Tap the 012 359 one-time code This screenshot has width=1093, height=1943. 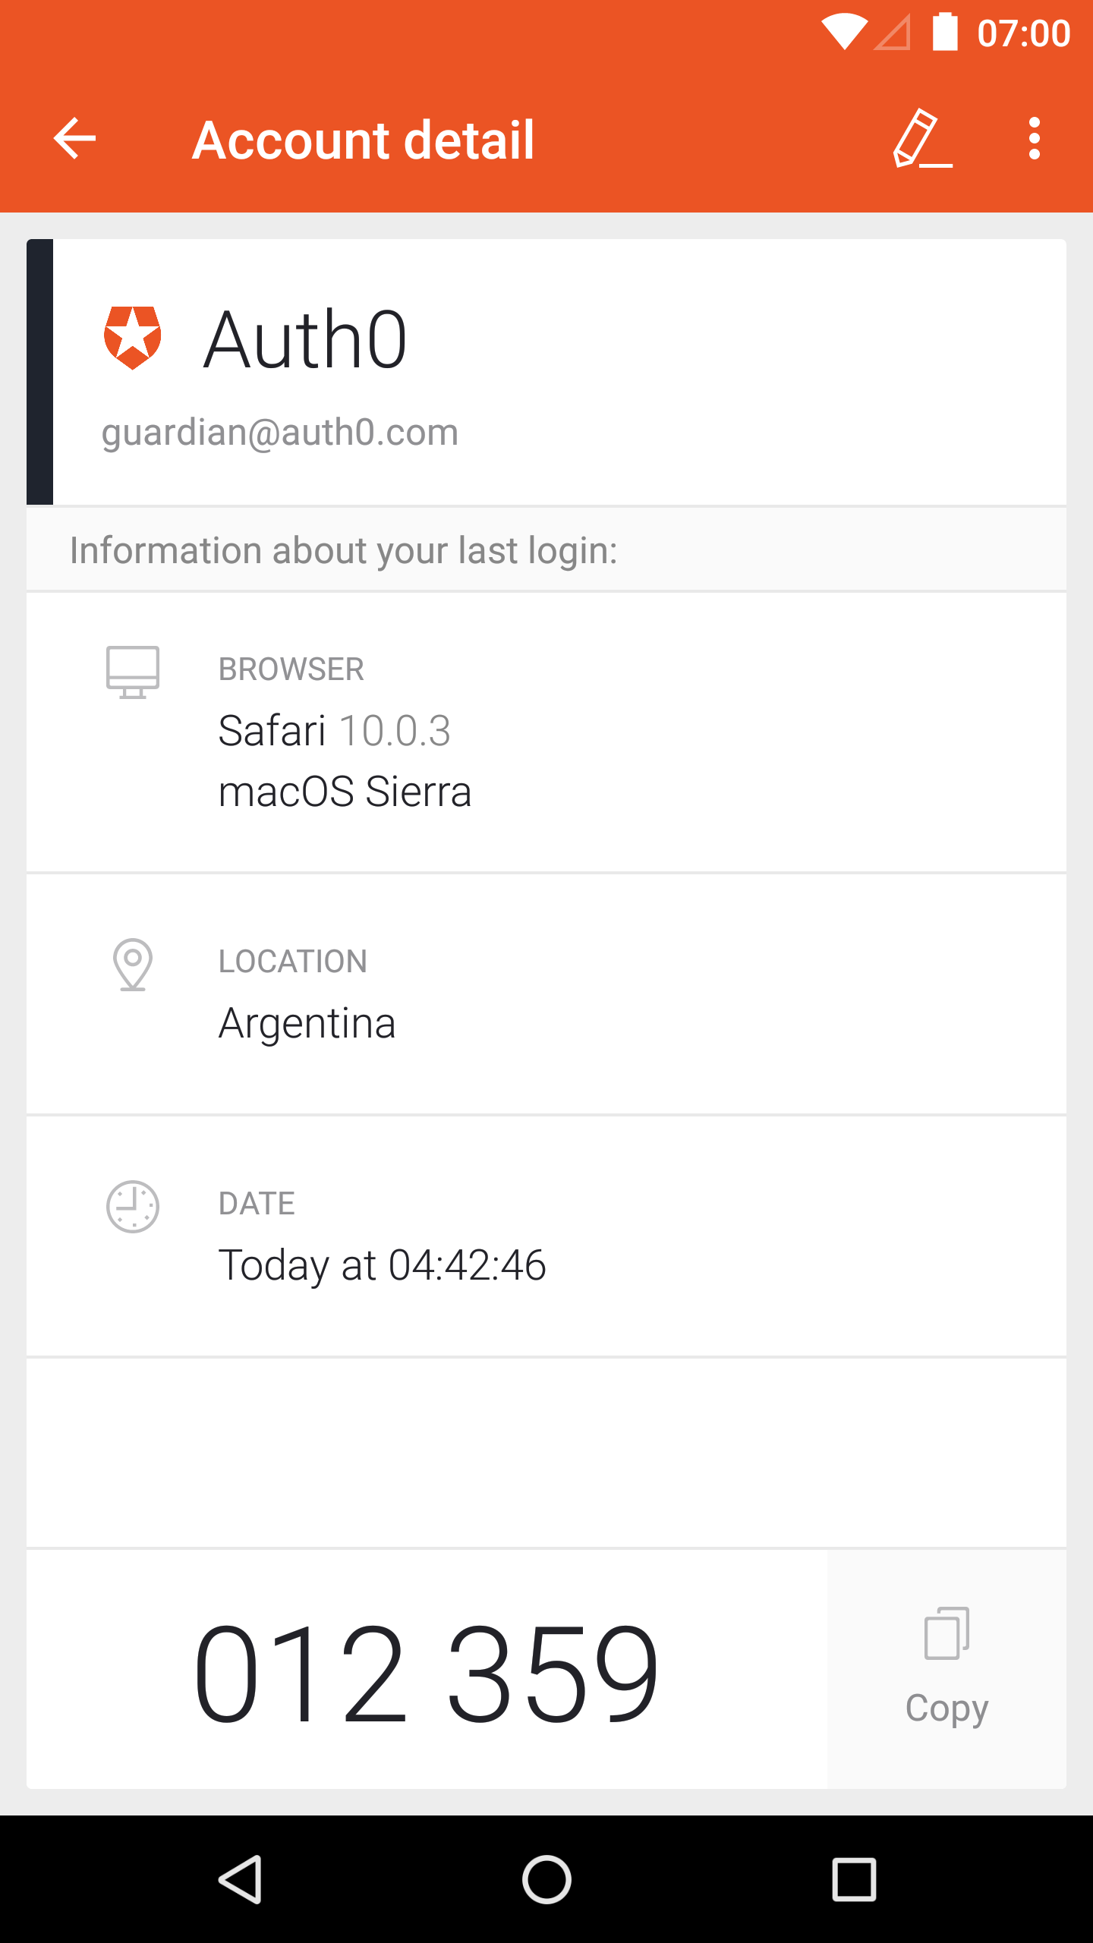click(426, 1672)
